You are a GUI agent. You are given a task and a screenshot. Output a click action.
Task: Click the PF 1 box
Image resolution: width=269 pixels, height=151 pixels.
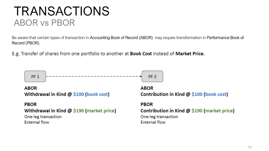click(x=35, y=76)
